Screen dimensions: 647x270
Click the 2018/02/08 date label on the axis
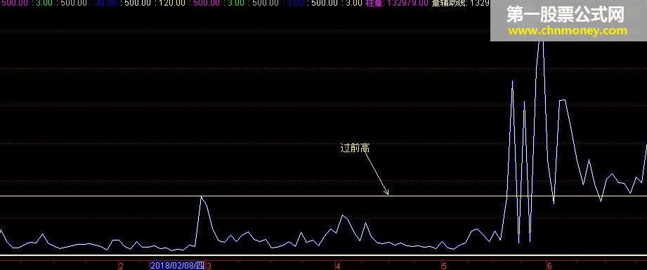178,266
